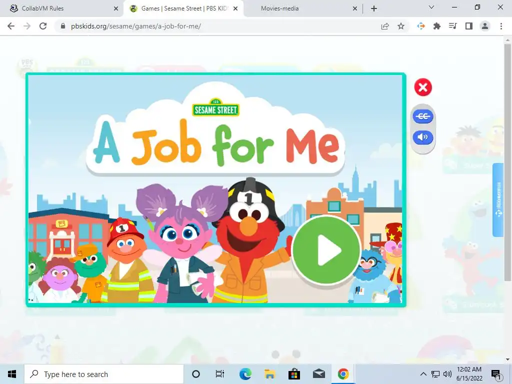Image resolution: width=512 pixels, height=384 pixels.
Task: Go forward one page
Action: click(x=27, y=26)
